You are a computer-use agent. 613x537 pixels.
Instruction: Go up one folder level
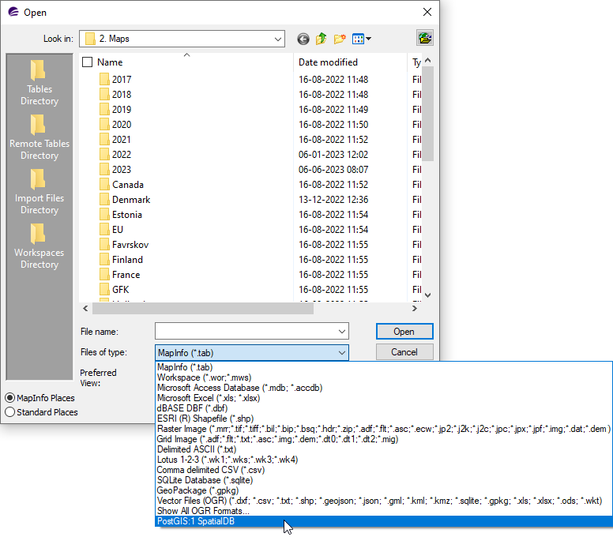coord(321,39)
